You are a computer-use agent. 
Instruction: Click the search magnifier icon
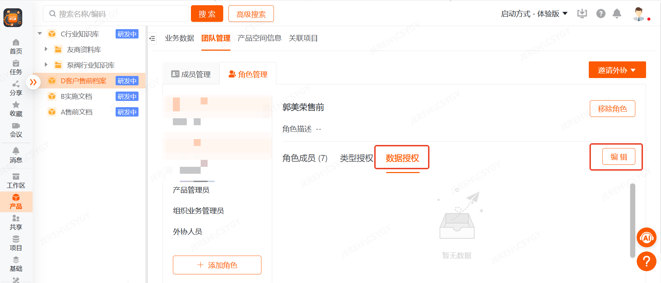point(52,14)
